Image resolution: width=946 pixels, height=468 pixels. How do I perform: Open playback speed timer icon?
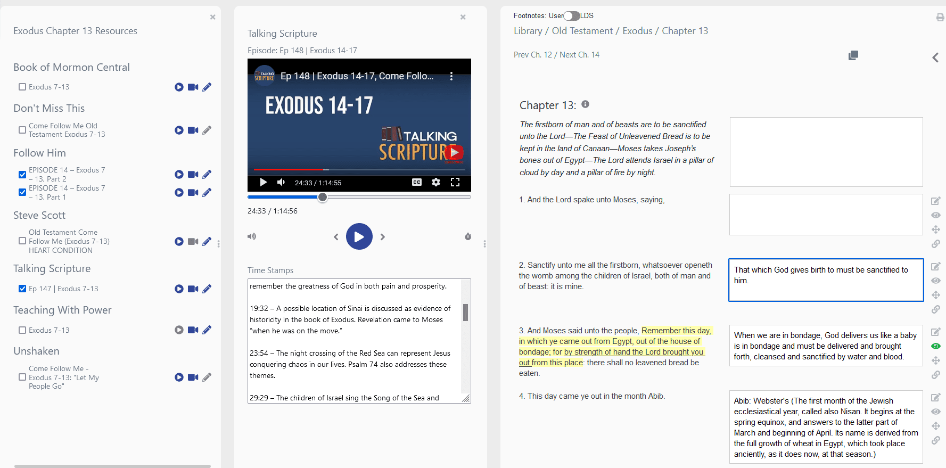click(468, 237)
